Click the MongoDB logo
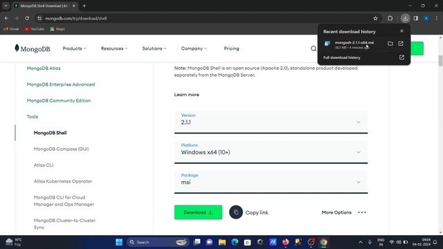The width and height of the screenshot is (443, 249). (x=33, y=48)
